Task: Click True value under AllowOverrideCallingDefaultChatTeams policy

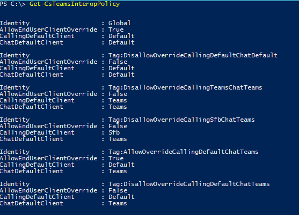Action: point(116,158)
